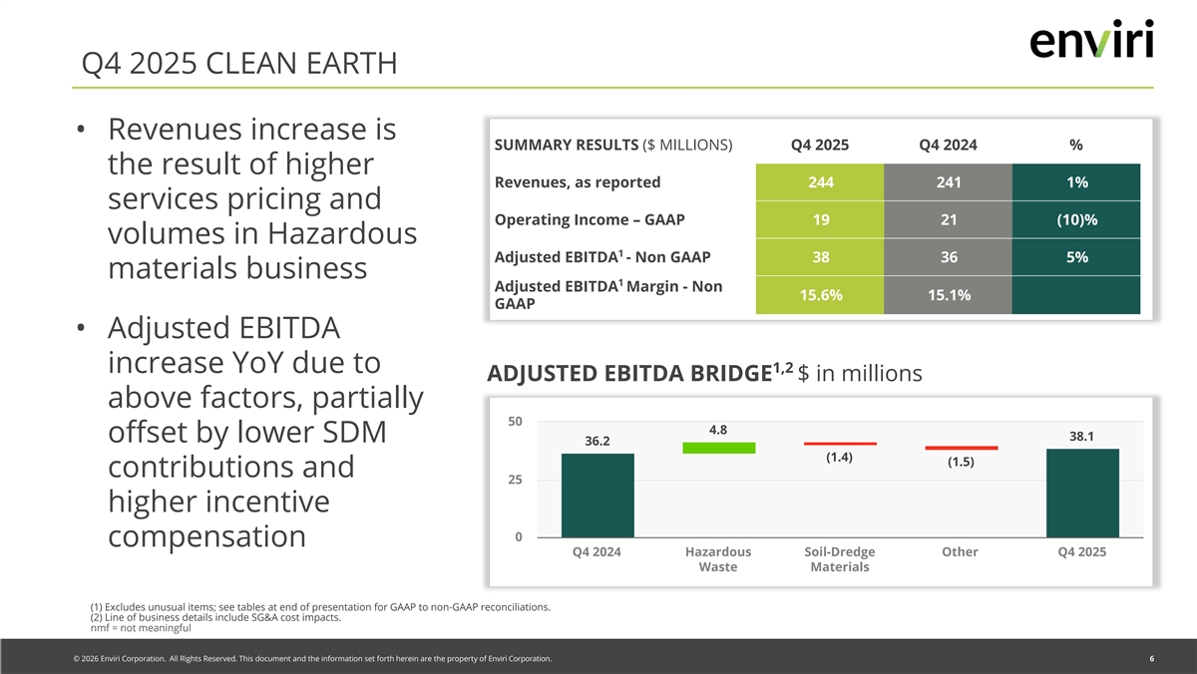1197x674 pixels.
Task: Click the Q4 2024 column header
Action: click(x=948, y=146)
